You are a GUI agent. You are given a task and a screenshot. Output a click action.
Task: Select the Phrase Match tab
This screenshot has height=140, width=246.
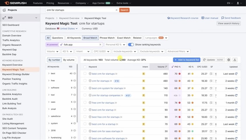(107, 38)
